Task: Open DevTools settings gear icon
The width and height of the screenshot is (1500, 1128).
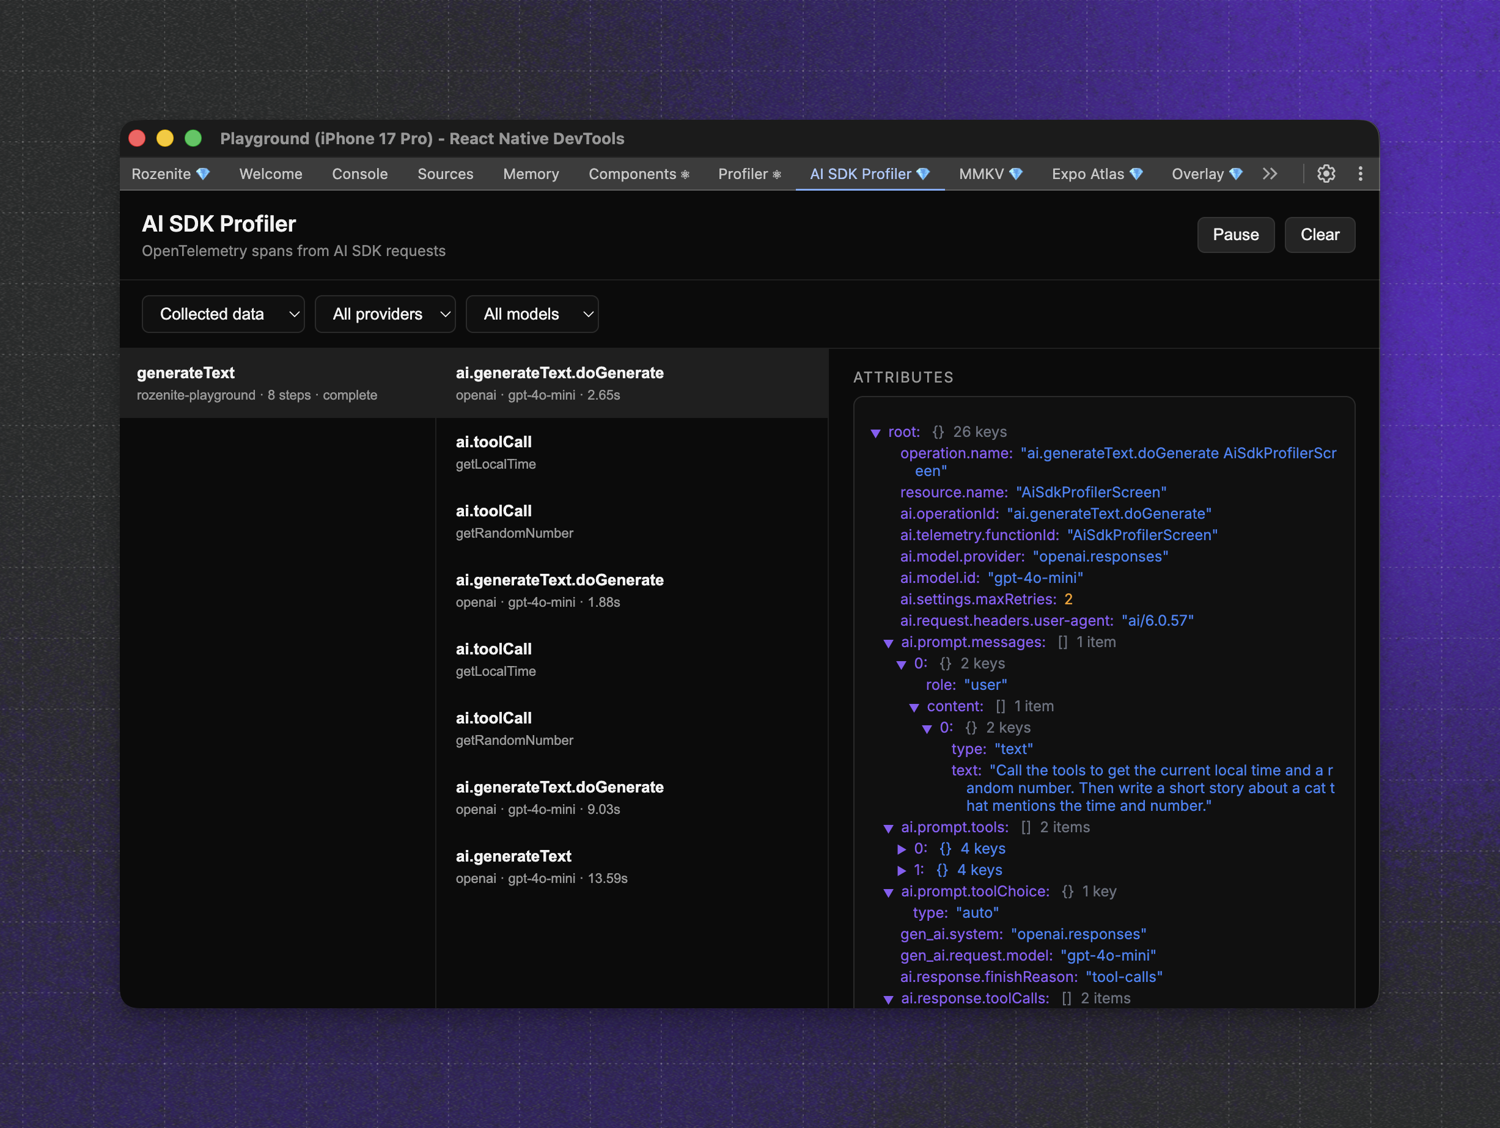Action: click(1326, 174)
